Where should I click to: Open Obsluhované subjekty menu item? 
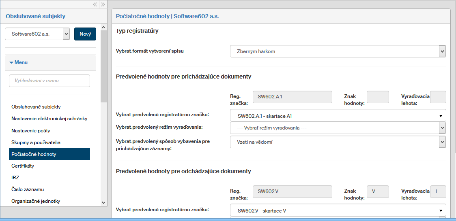pos(36,107)
